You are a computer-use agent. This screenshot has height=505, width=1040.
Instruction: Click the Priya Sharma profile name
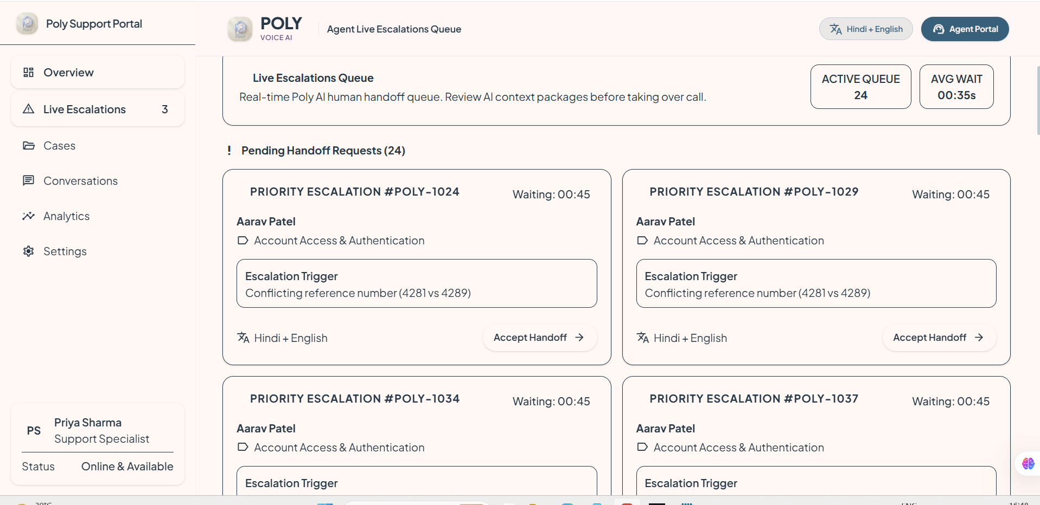[88, 422]
